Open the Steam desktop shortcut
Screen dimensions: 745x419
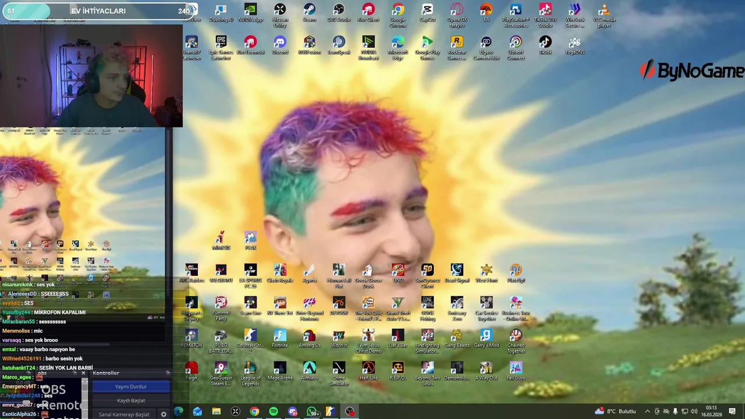(309, 13)
